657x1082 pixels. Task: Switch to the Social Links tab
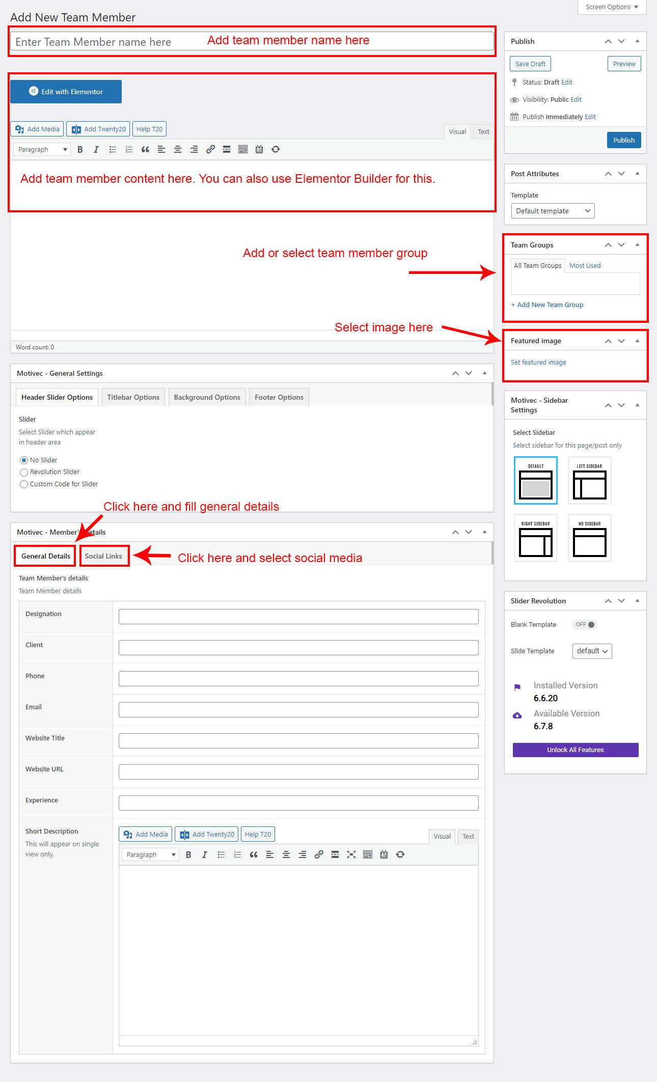tap(104, 556)
